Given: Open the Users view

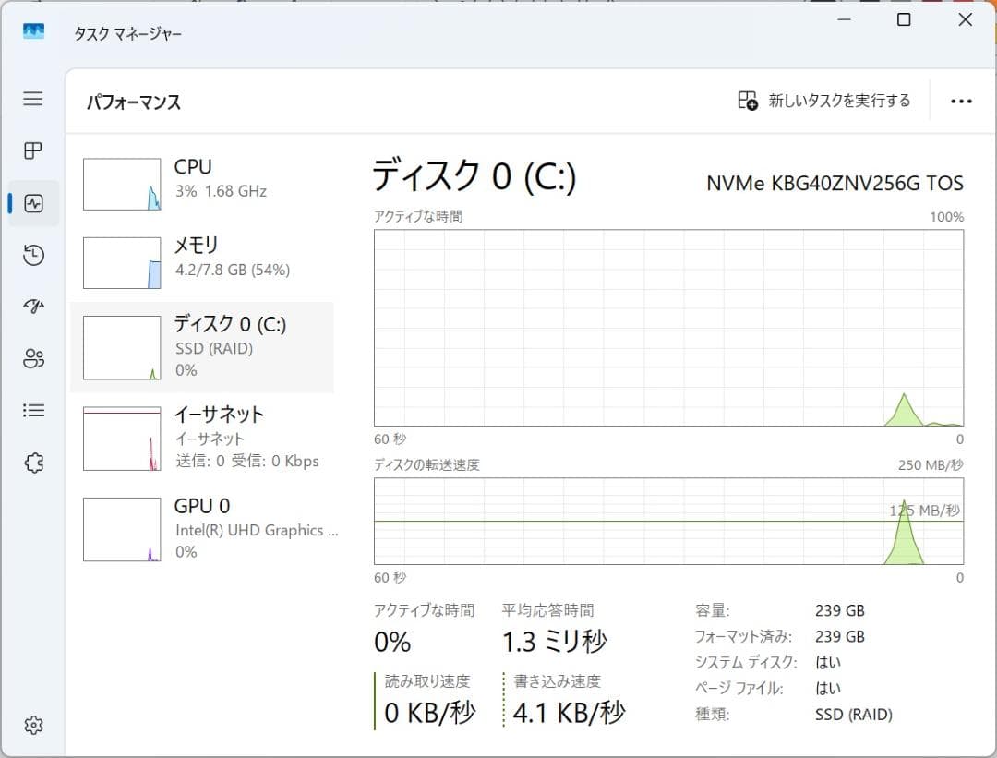Looking at the screenshot, I should click(x=32, y=358).
